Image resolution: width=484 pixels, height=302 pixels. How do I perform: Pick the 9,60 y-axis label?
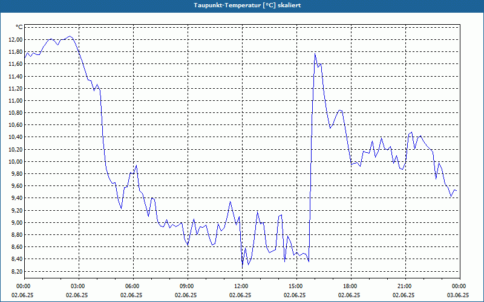click(x=17, y=186)
